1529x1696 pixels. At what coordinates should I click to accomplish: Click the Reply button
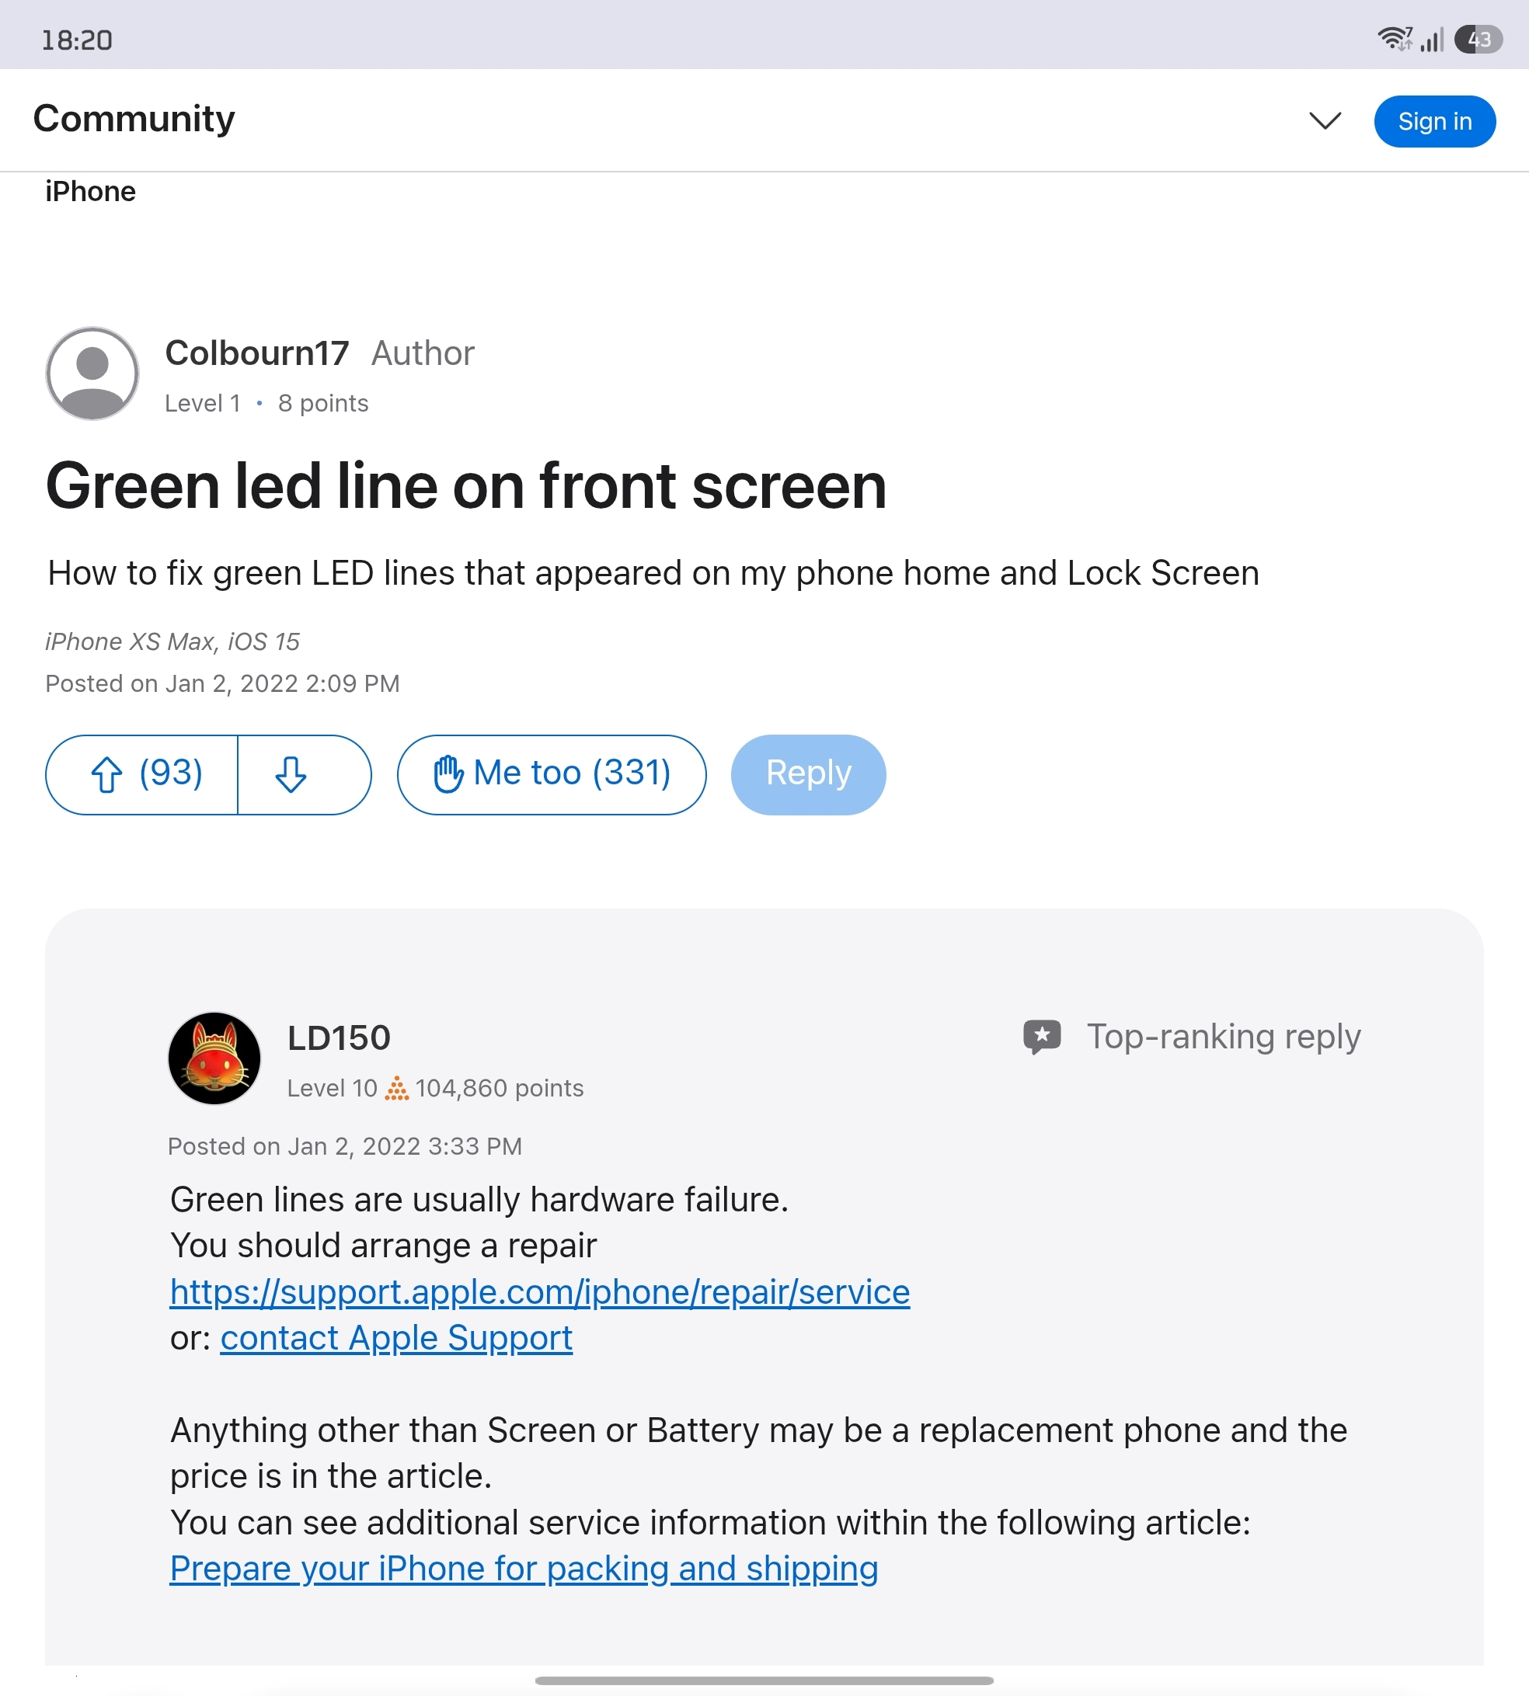pyautogui.click(x=808, y=774)
